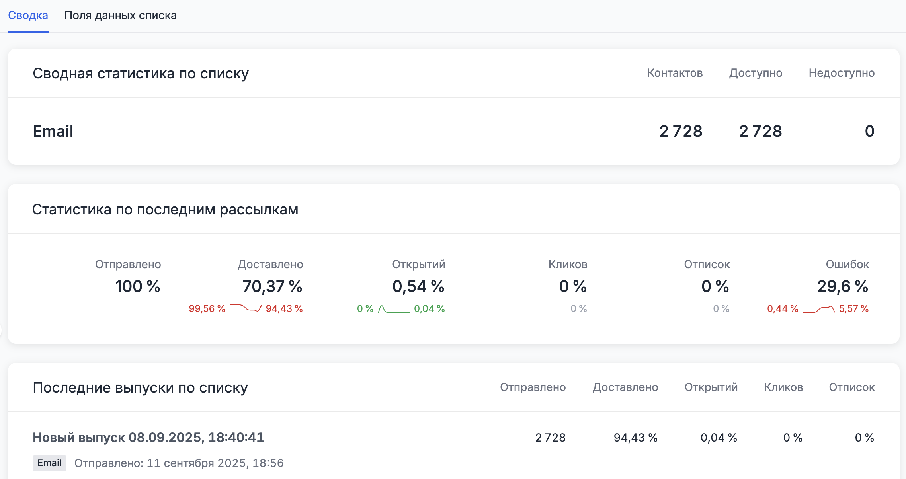This screenshot has width=906, height=479.
Task: Open the Поля данных списка tab
Action: tap(120, 16)
